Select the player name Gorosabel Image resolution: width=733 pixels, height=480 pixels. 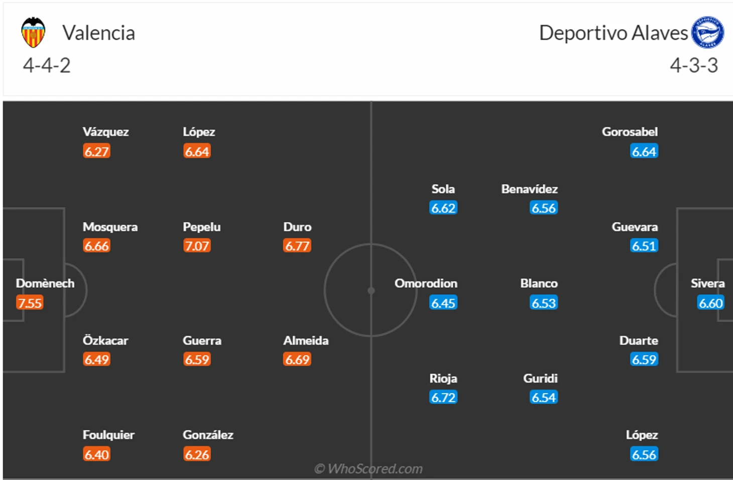pos(630,132)
